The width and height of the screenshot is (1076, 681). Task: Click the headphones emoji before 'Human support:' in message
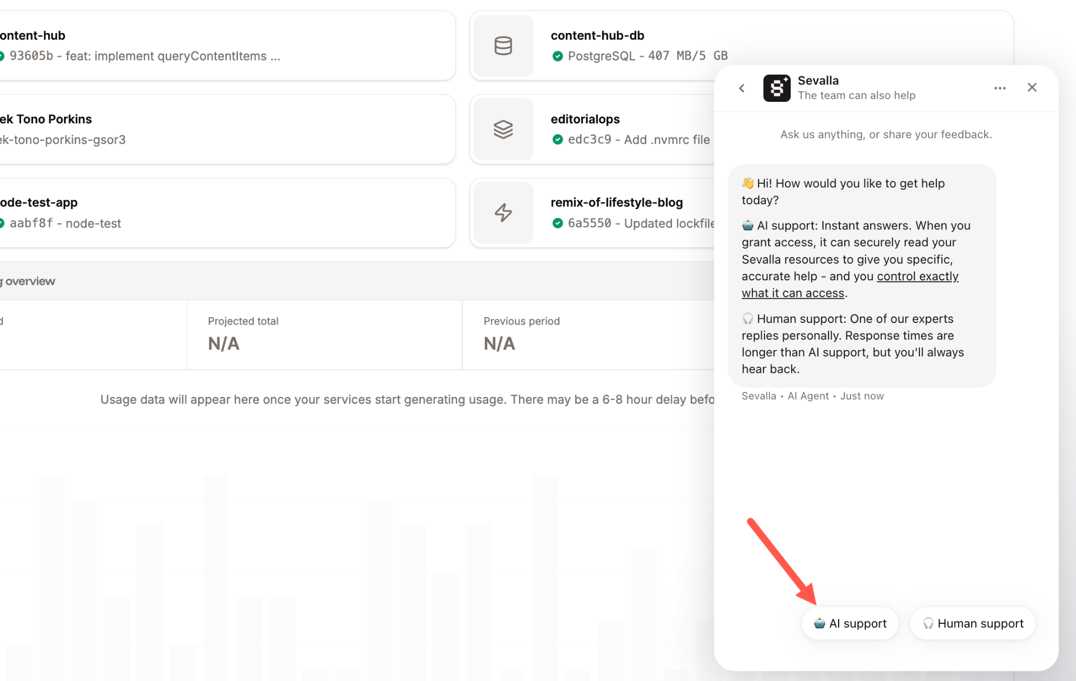[748, 319]
